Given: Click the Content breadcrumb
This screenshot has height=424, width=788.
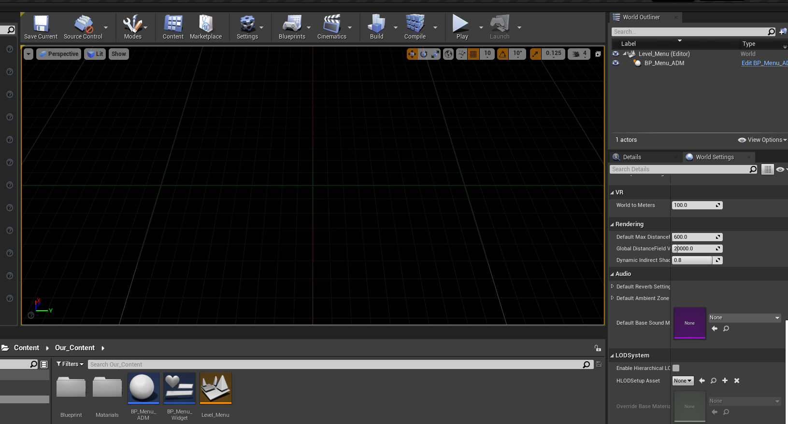Looking at the screenshot, I should point(27,348).
